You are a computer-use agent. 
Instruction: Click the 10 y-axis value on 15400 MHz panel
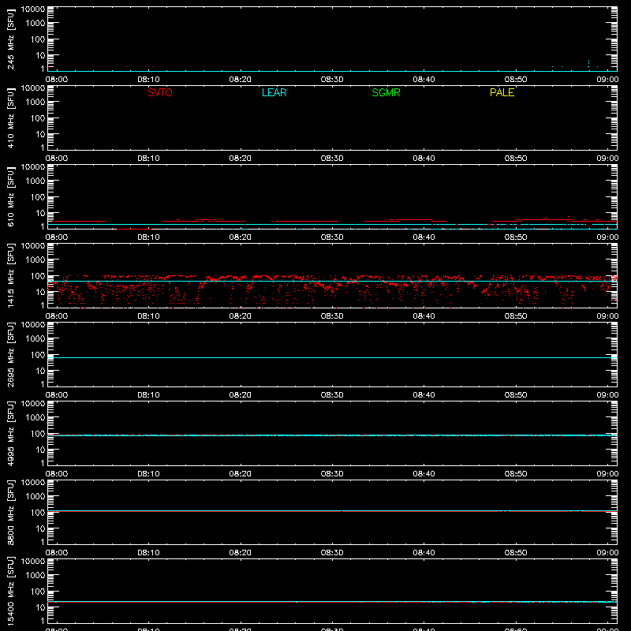(40, 607)
